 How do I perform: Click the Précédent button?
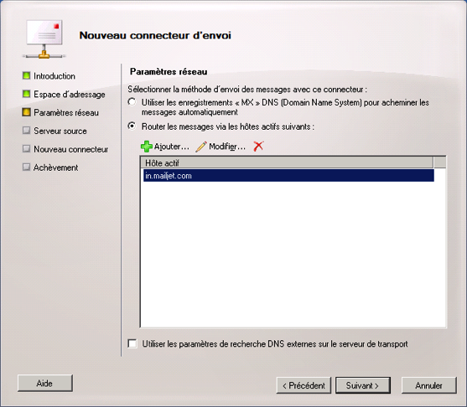pos(304,385)
